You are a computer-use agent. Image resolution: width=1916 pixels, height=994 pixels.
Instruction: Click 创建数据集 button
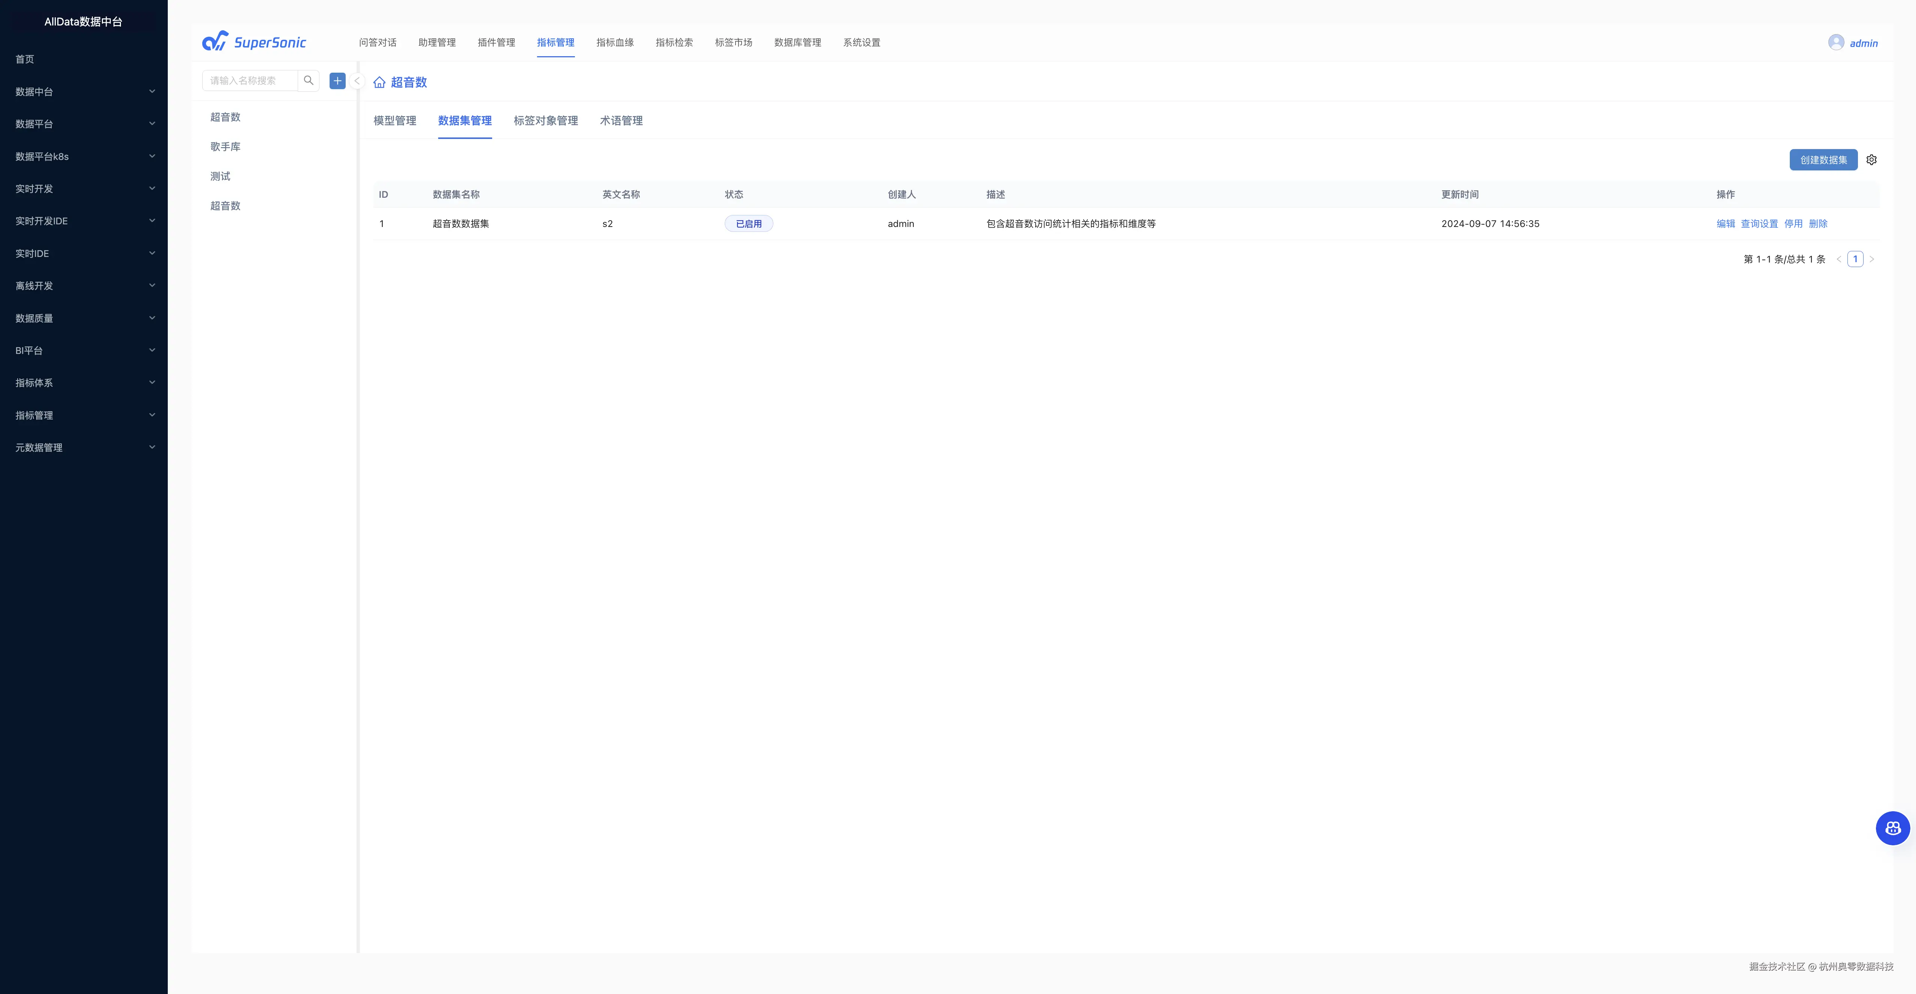point(1823,160)
